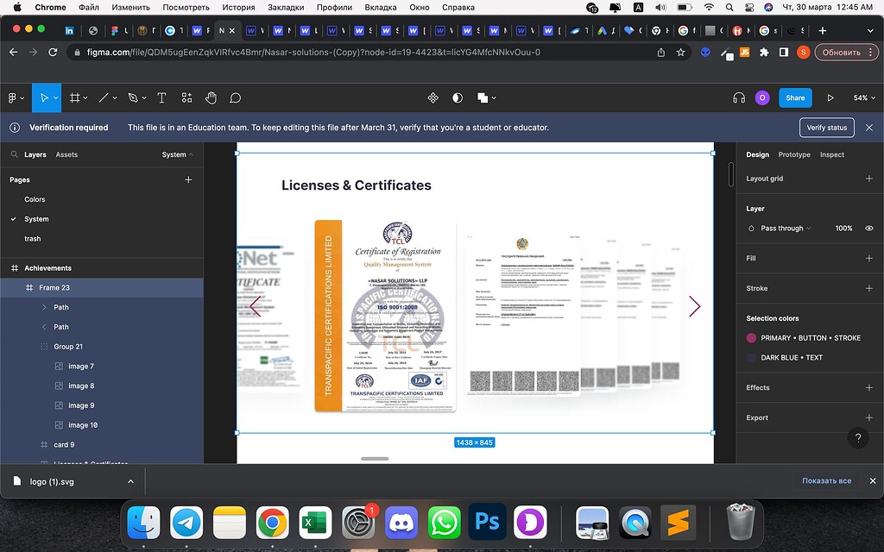This screenshot has height=552, width=884.
Task: Click the headphones audio icon
Action: coord(738,97)
